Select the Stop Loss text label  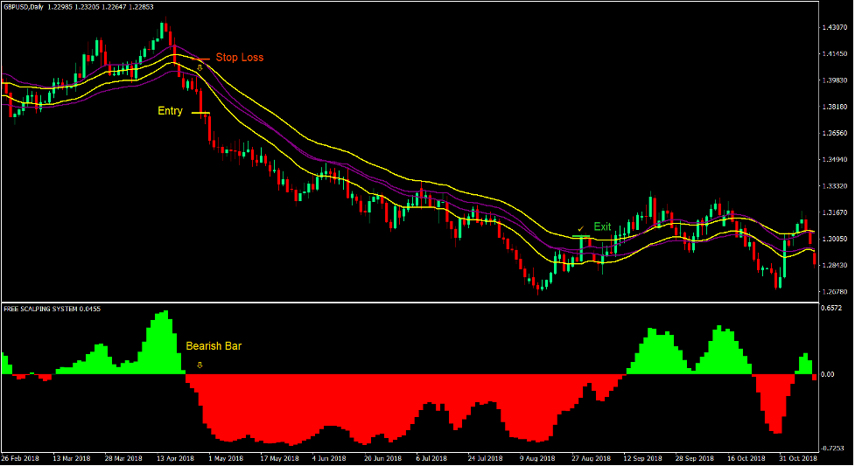click(x=239, y=58)
